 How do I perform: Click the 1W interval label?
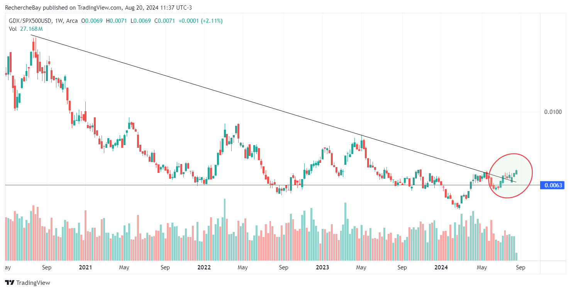tap(61, 21)
